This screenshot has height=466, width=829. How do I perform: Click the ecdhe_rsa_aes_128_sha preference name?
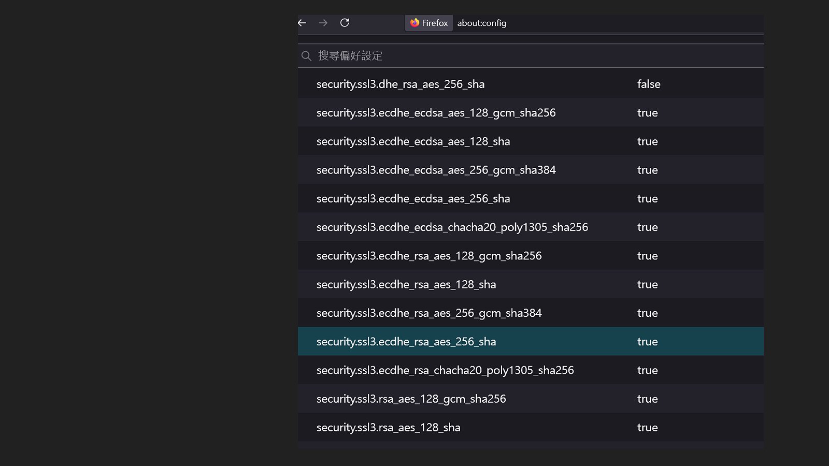(406, 285)
